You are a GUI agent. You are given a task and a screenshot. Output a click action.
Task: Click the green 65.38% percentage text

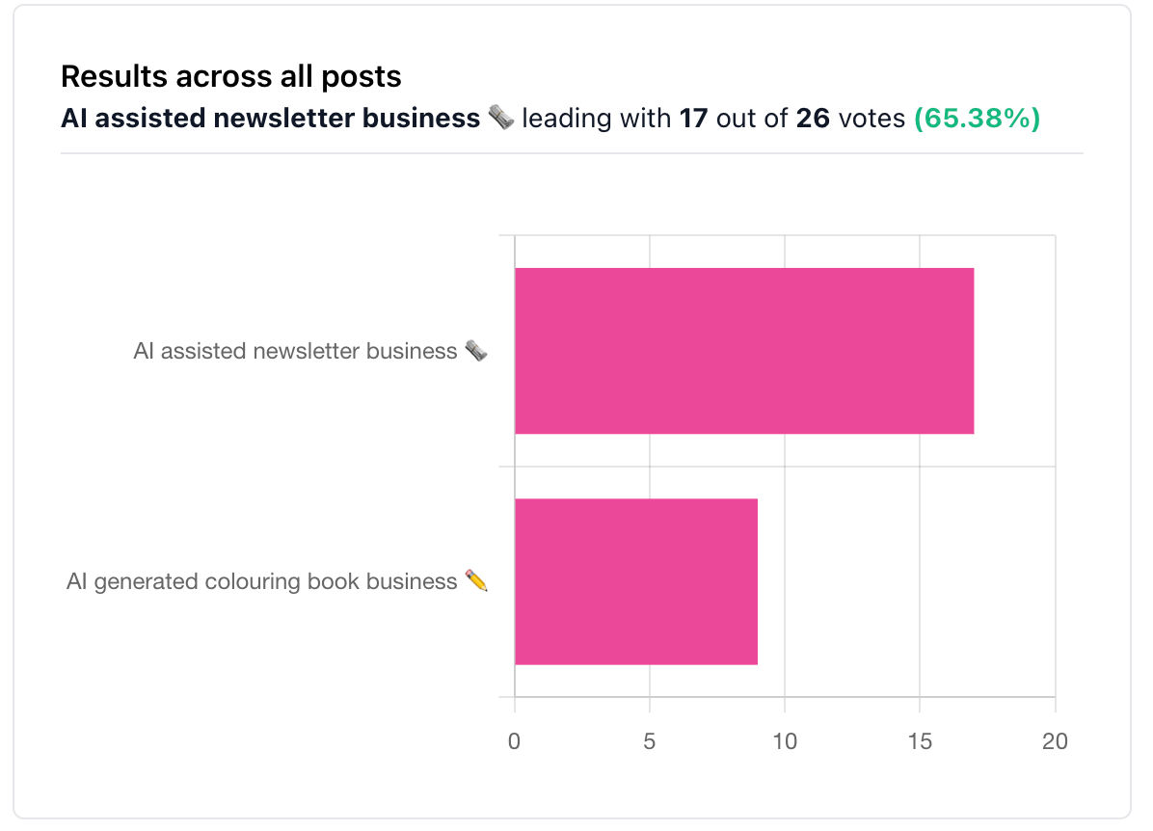point(977,119)
